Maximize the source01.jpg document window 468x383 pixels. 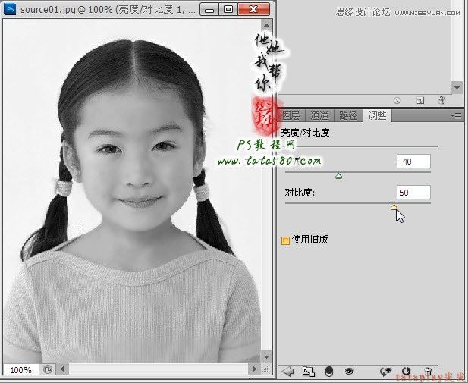pyautogui.click(x=228, y=9)
